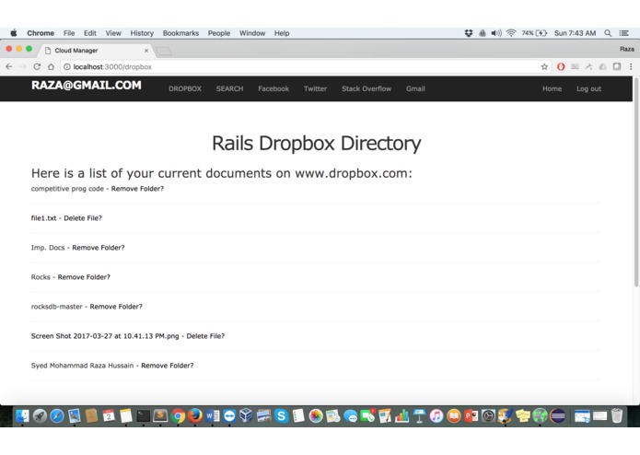
Task: Delete file1.txt via Delete File link
Action: click(83, 218)
